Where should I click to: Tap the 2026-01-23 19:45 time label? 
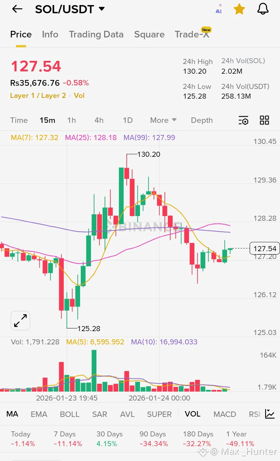pyautogui.click(x=66, y=398)
